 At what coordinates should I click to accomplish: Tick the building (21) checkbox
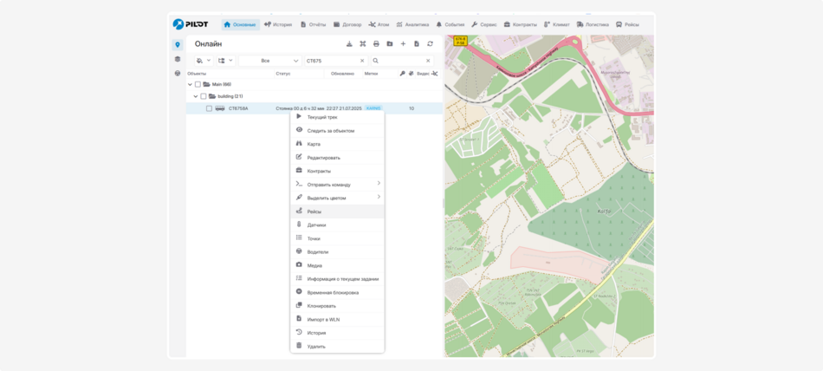[x=203, y=96]
